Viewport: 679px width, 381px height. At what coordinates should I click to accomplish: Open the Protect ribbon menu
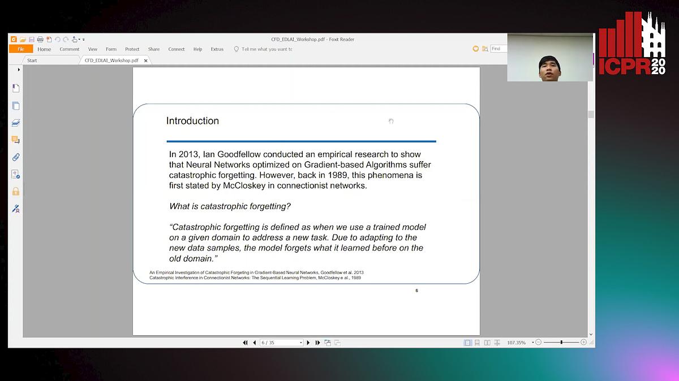pos(132,49)
